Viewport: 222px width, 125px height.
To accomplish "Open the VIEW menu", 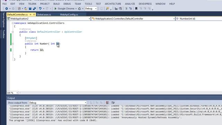I will click(x=22, y=4).
